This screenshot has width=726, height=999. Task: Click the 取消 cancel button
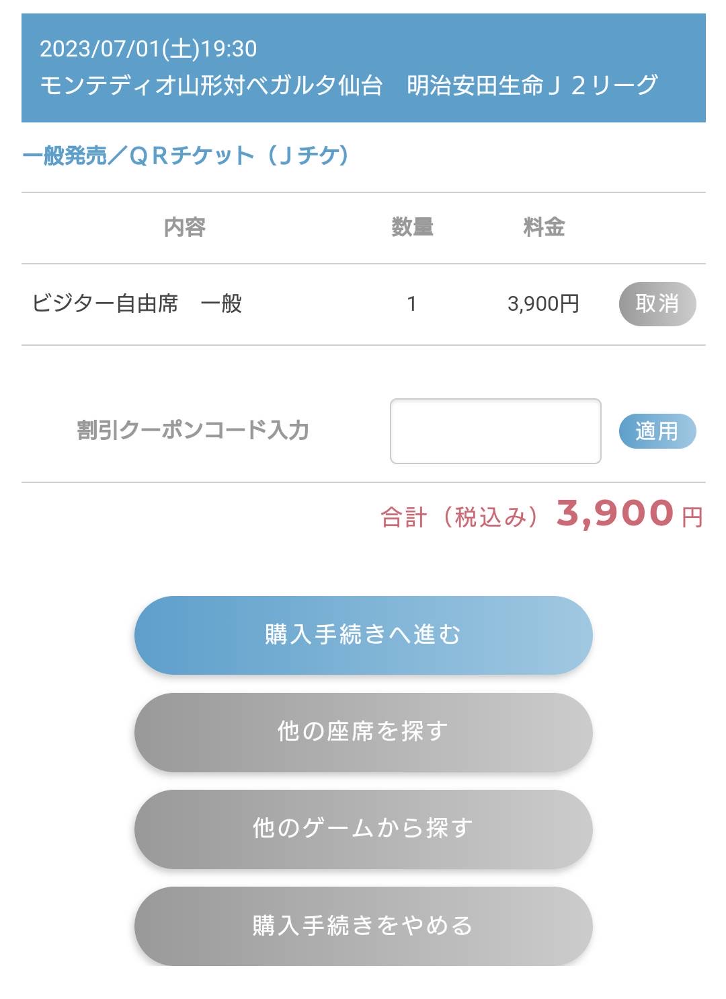pos(657,304)
